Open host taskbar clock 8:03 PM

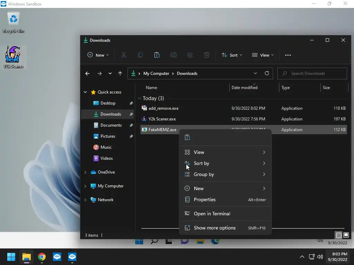[x=337, y=257]
